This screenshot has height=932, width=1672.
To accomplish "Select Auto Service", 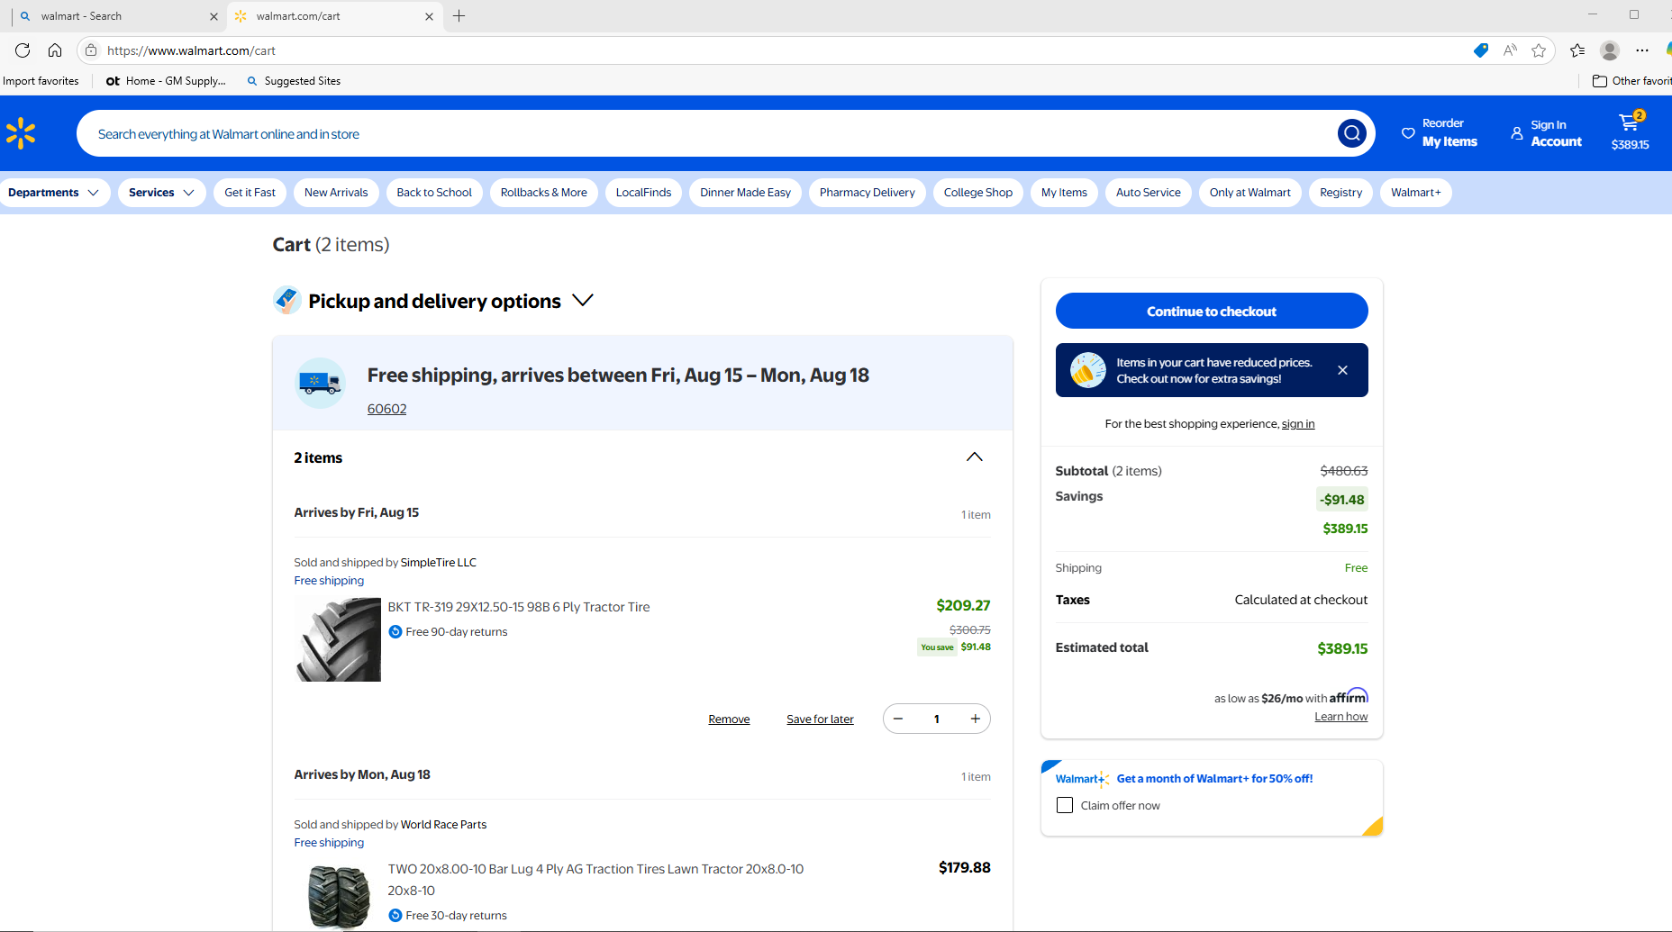I will tap(1149, 193).
